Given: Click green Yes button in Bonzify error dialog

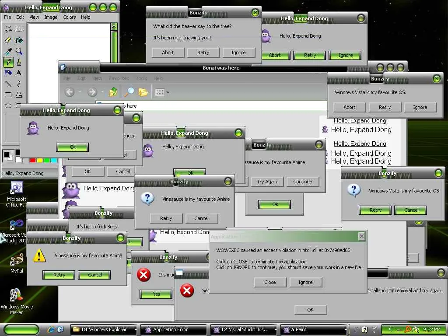Looking at the screenshot, I should coord(156,294).
